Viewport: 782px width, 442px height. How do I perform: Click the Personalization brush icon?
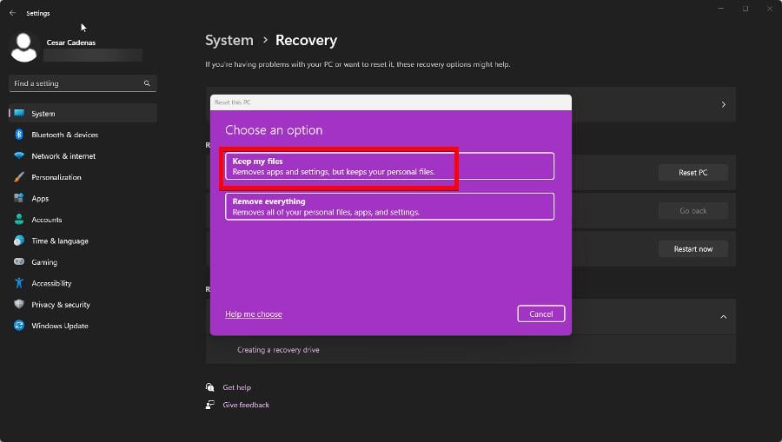[19, 177]
